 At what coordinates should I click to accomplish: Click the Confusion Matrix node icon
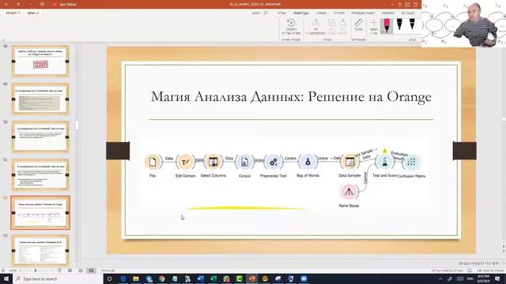411,163
